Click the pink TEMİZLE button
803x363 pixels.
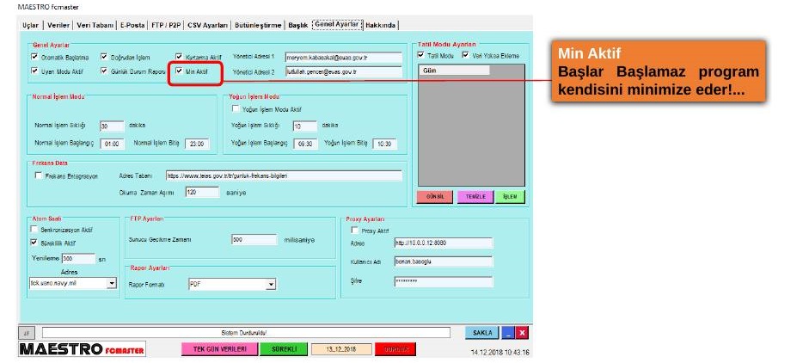(x=475, y=197)
